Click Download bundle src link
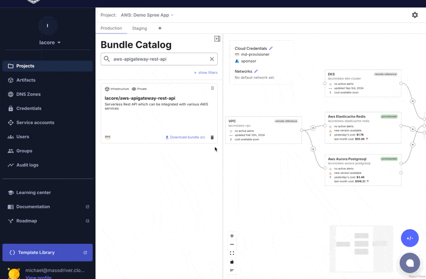 coord(185,138)
